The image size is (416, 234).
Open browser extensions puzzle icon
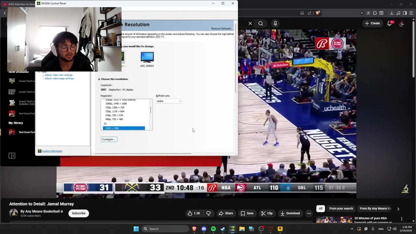click(x=375, y=13)
